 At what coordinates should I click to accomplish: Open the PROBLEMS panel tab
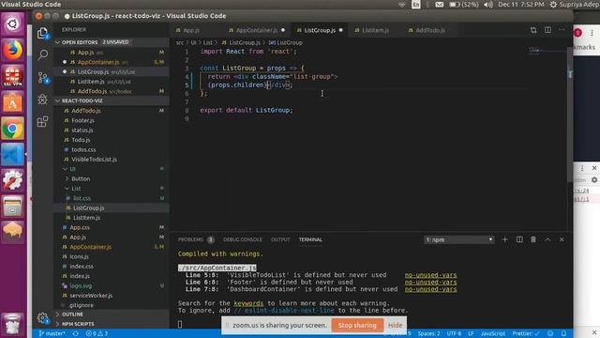click(190, 239)
